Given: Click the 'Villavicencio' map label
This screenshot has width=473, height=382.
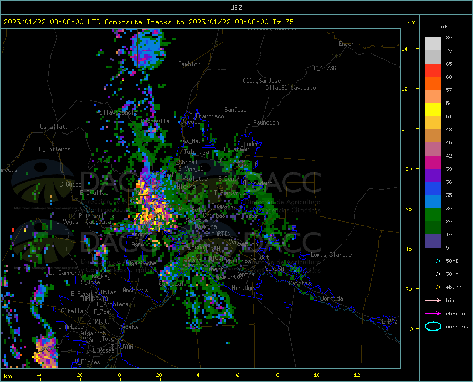Looking at the screenshot, I should (x=117, y=112).
